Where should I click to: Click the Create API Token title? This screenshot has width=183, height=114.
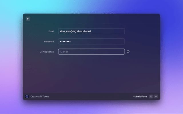[39, 97]
